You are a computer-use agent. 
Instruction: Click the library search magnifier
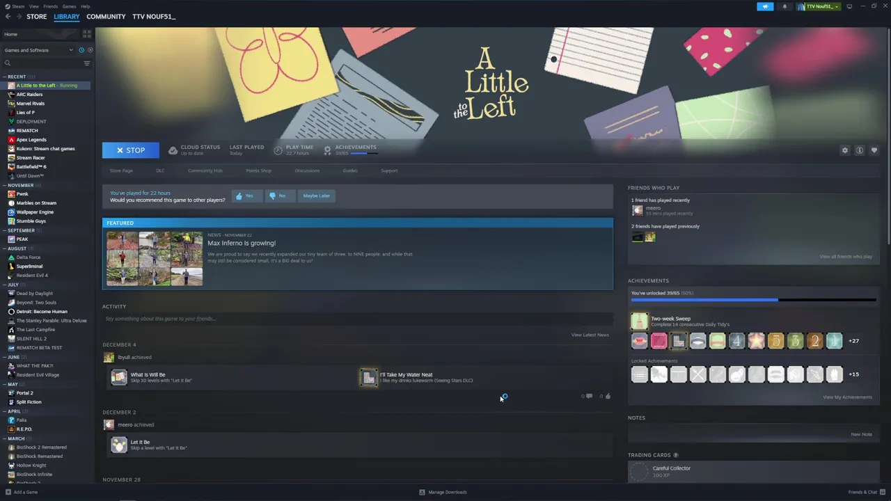point(8,63)
